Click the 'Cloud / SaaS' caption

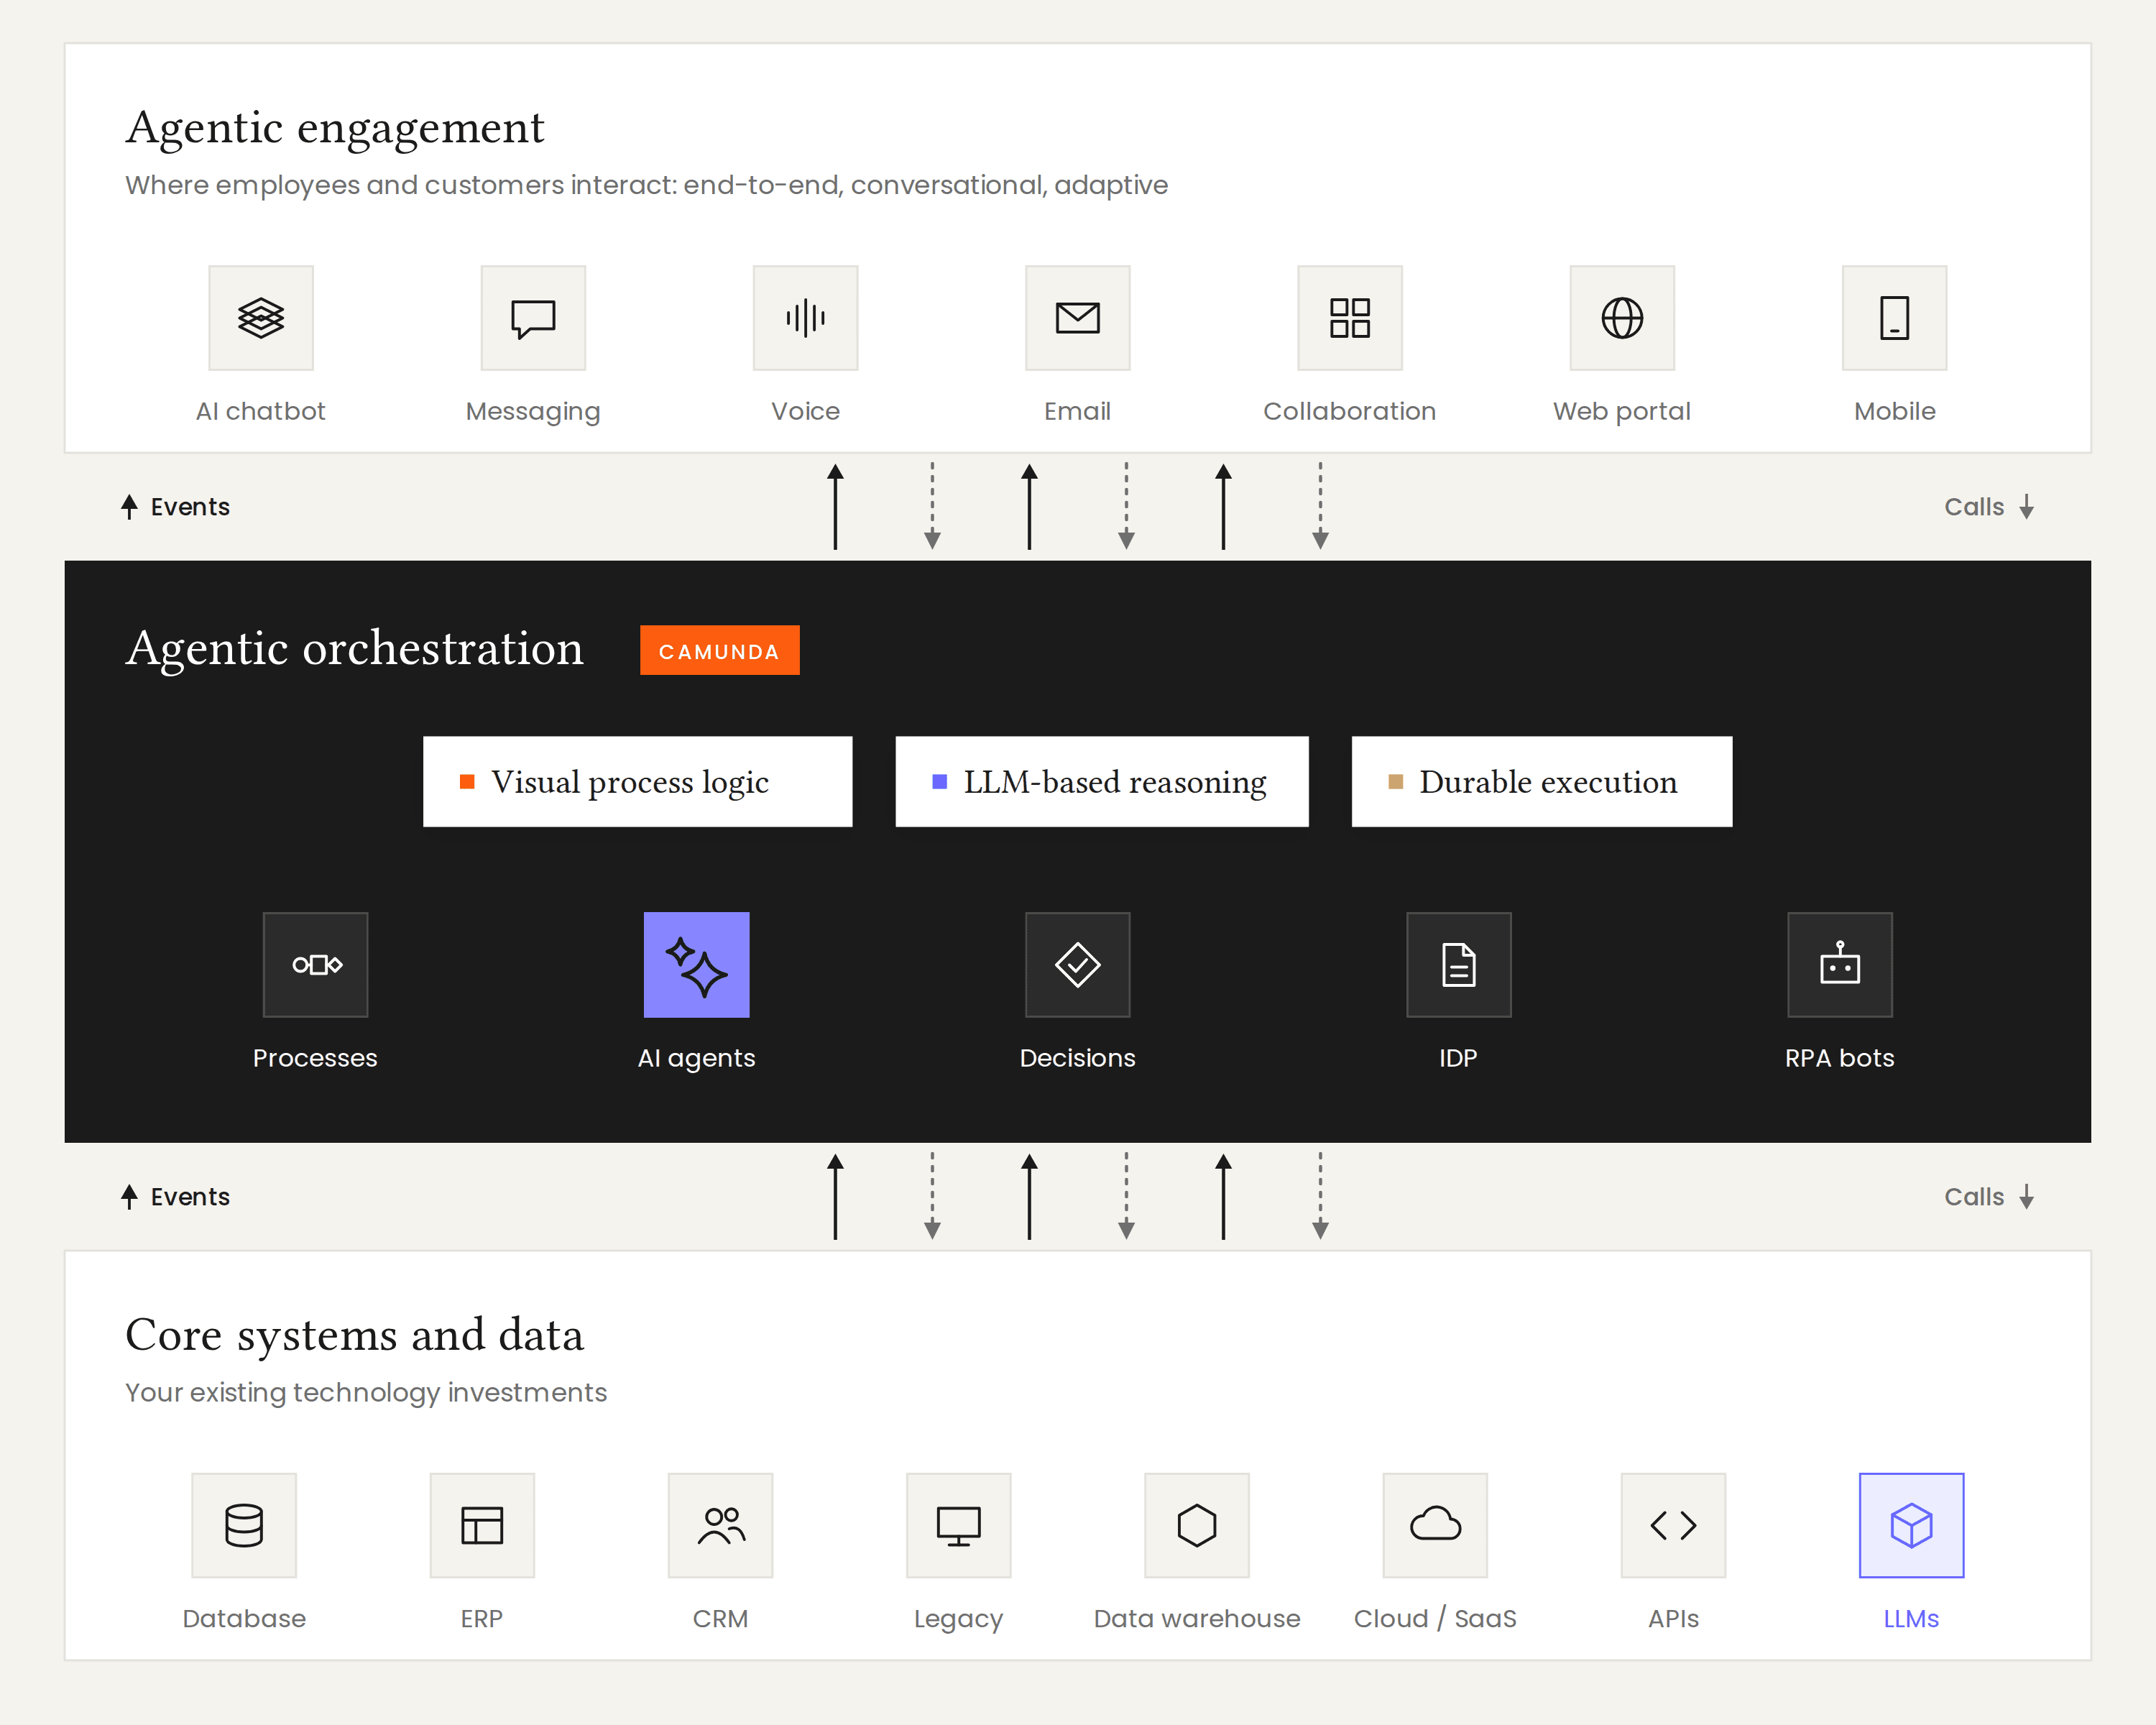pos(1435,1619)
